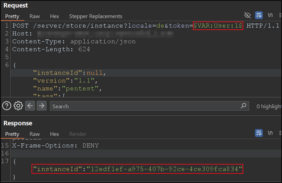The width and height of the screenshot is (282, 183).
Task: Switch Request view to Raw tab
Action: tap(35, 16)
